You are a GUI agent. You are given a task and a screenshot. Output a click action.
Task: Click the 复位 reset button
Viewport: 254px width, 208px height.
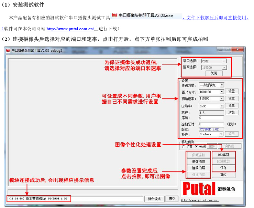tap(223, 175)
